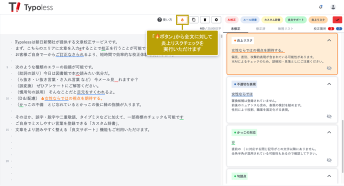
Task: Select the カスタム辞書 filter chip
Action: tap(272, 19)
